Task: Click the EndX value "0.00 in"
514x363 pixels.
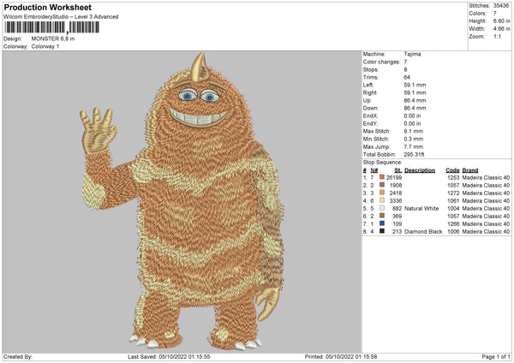Action: pos(412,116)
